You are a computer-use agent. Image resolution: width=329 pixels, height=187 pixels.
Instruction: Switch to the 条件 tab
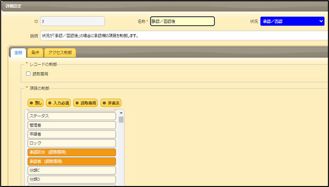[35, 53]
